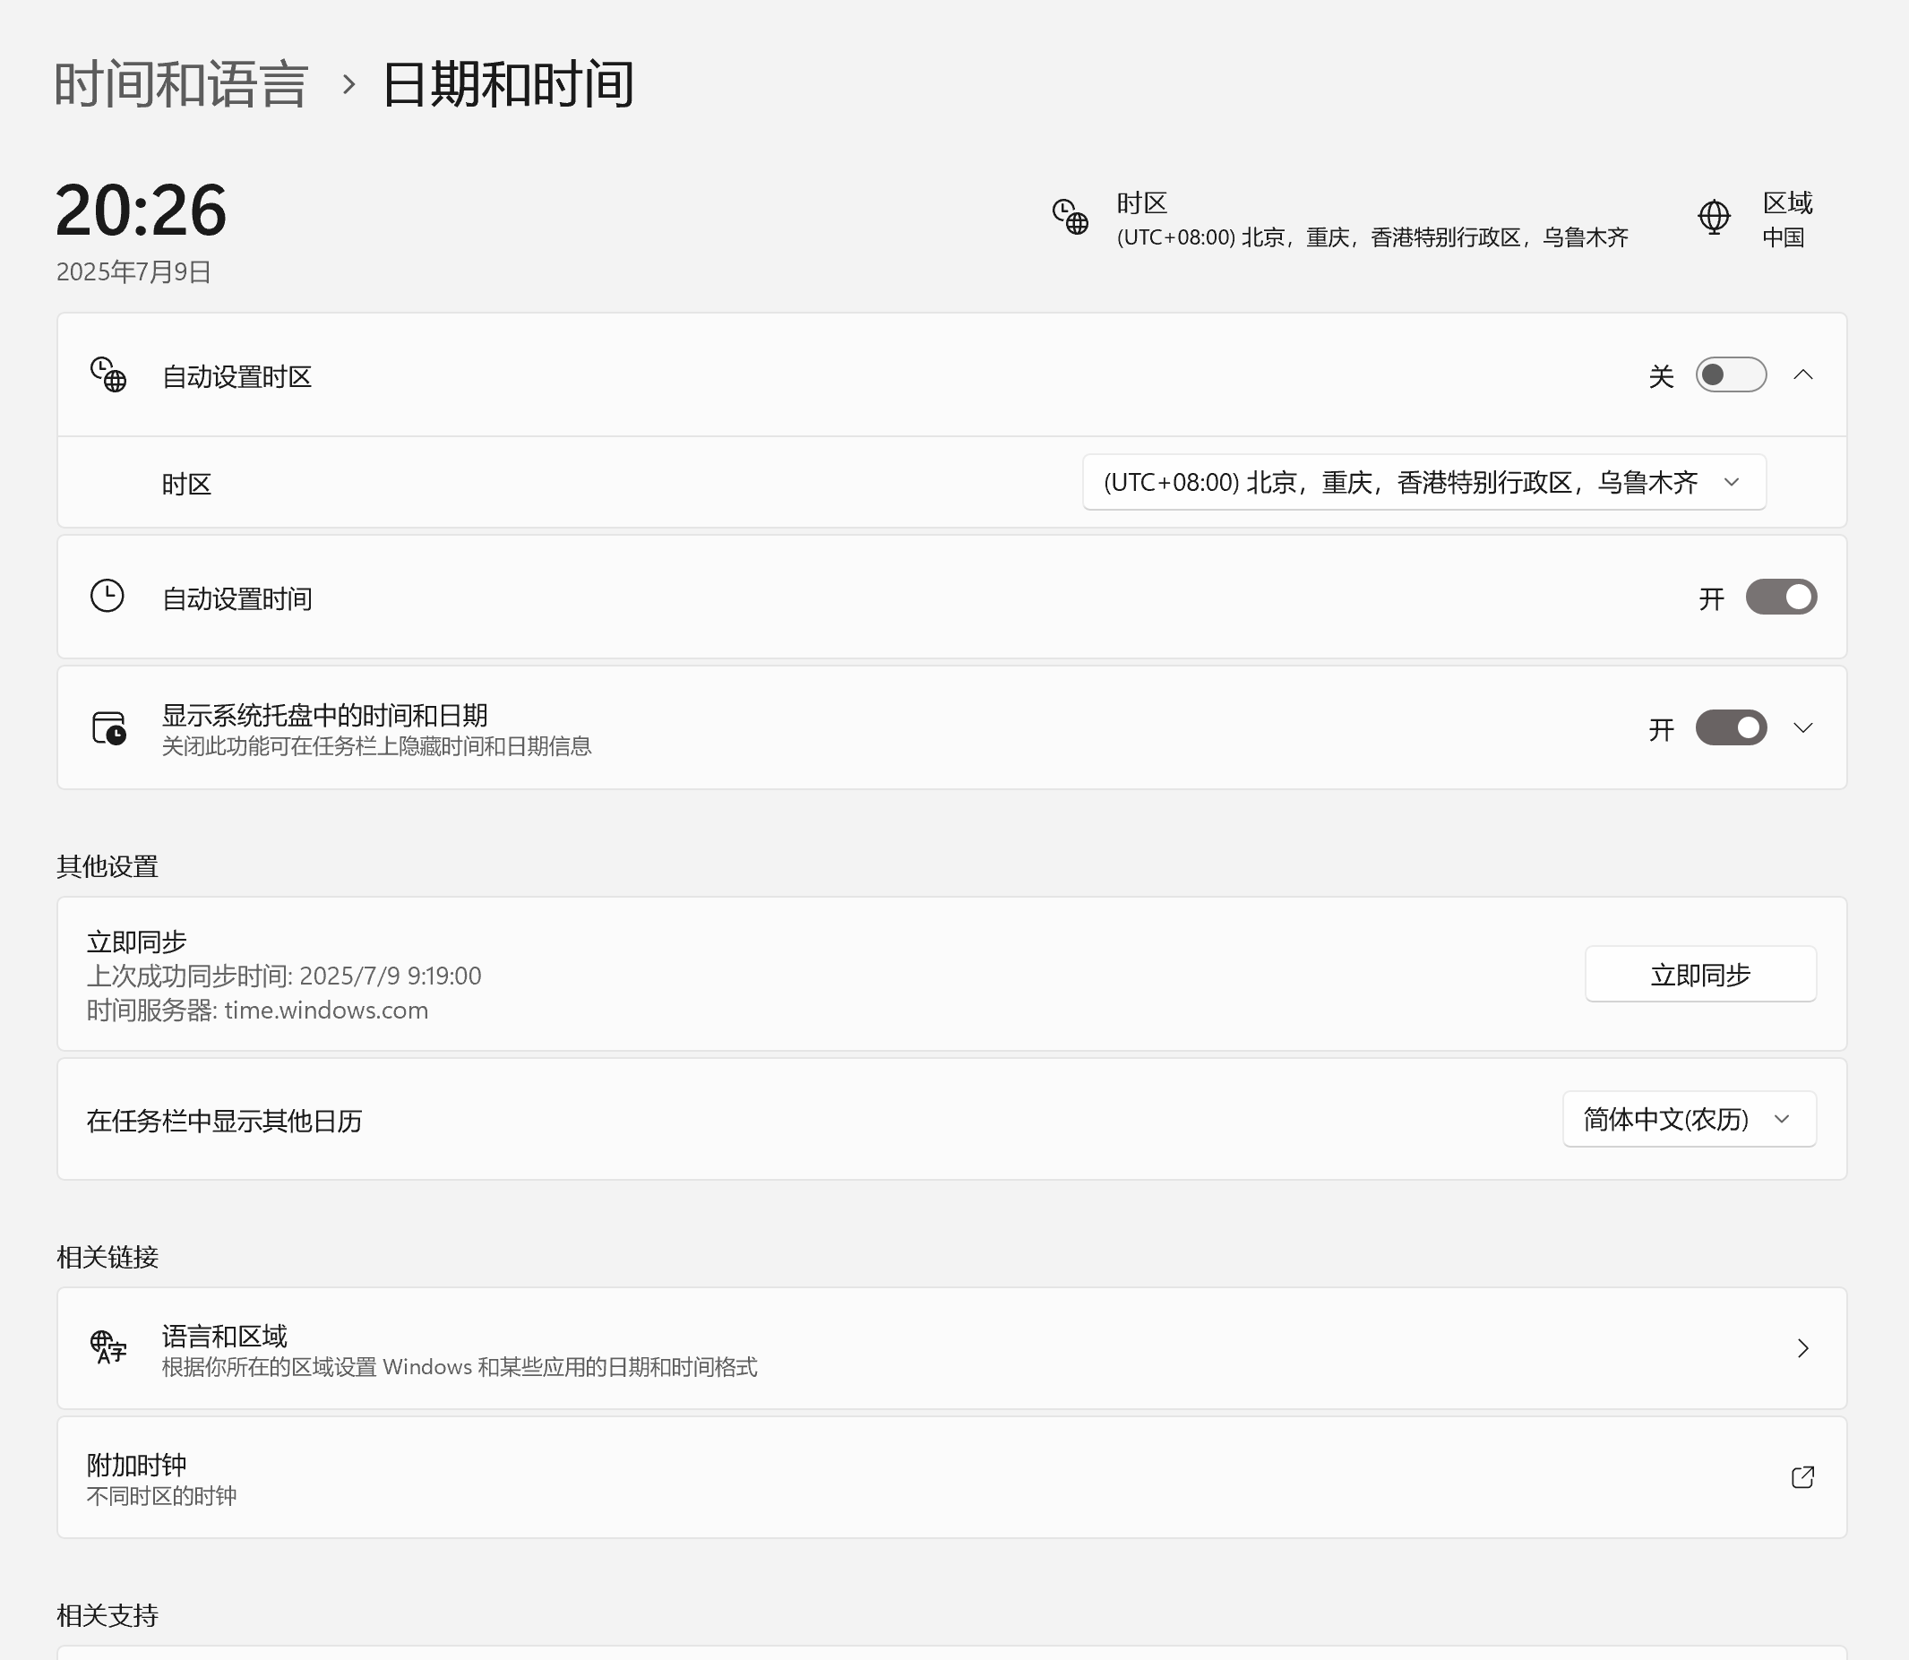Click the auto time zone row icon
Viewport: 1909px width, 1660px height.
(108, 375)
